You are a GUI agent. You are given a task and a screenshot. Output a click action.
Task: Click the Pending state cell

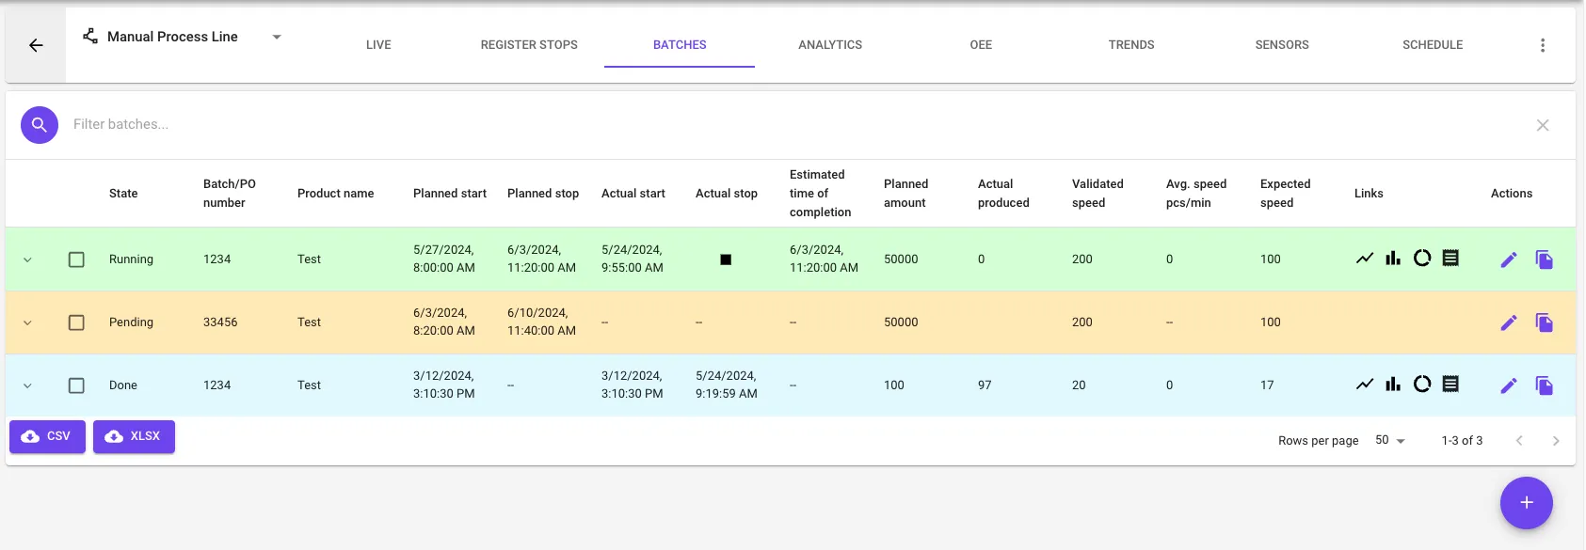click(131, 322)
